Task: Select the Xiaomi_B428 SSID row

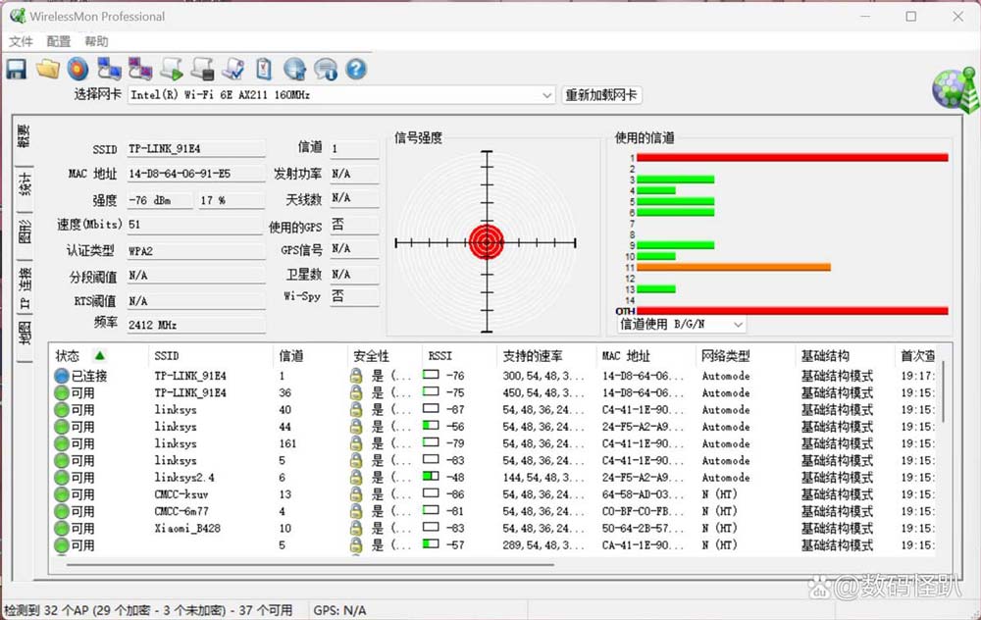Action: click(x=494, y=528)
